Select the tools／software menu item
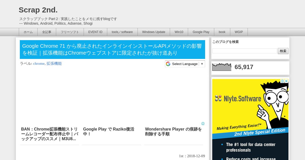This screenshot has width=305, height=160. pyautogui.click(x=122, y=32)
